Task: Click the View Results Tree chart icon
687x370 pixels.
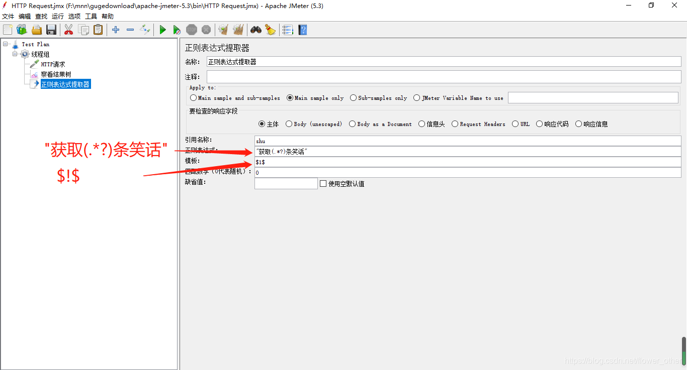Action: 34,74
